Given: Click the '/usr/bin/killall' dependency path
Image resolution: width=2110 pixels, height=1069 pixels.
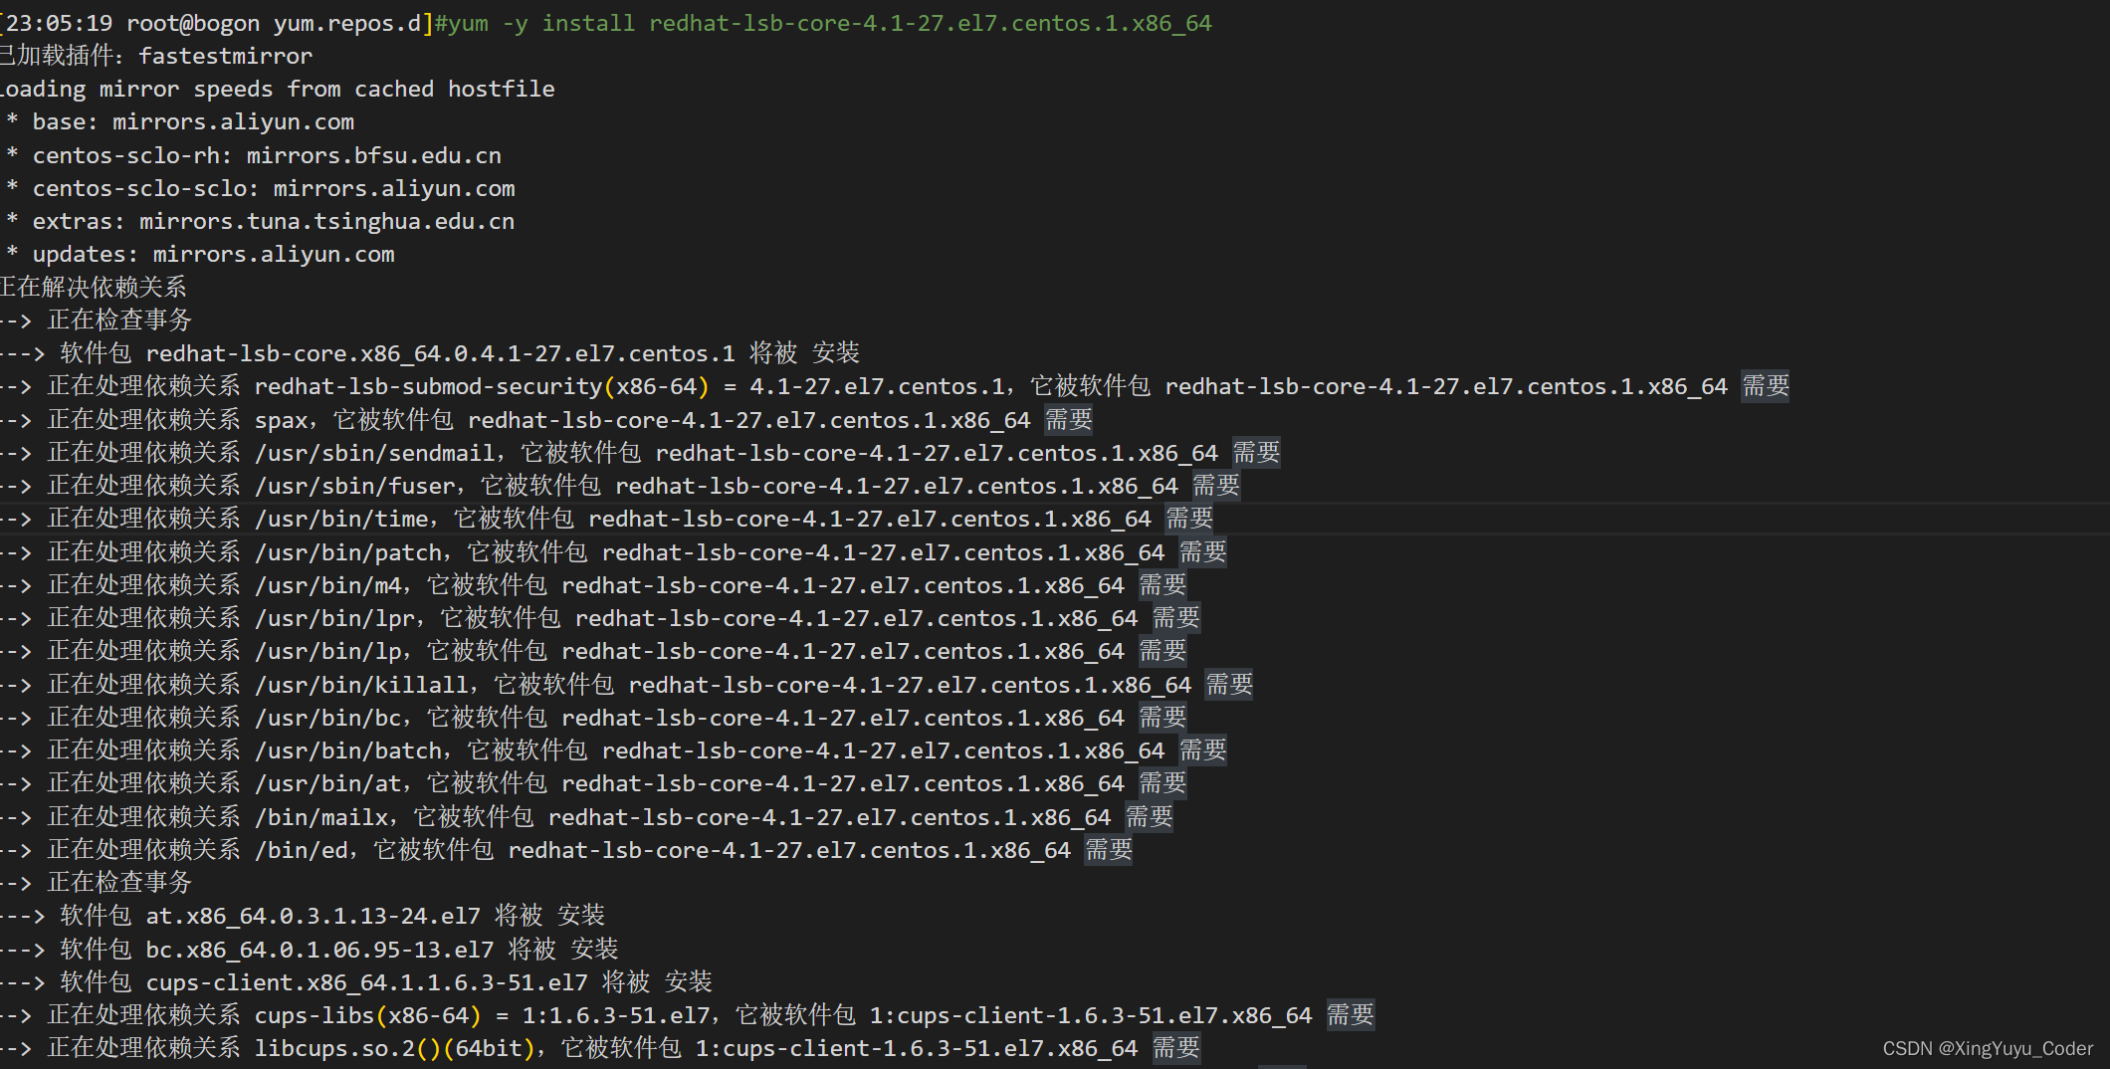Looking at the screenshot, I should [x=362, y=685].
